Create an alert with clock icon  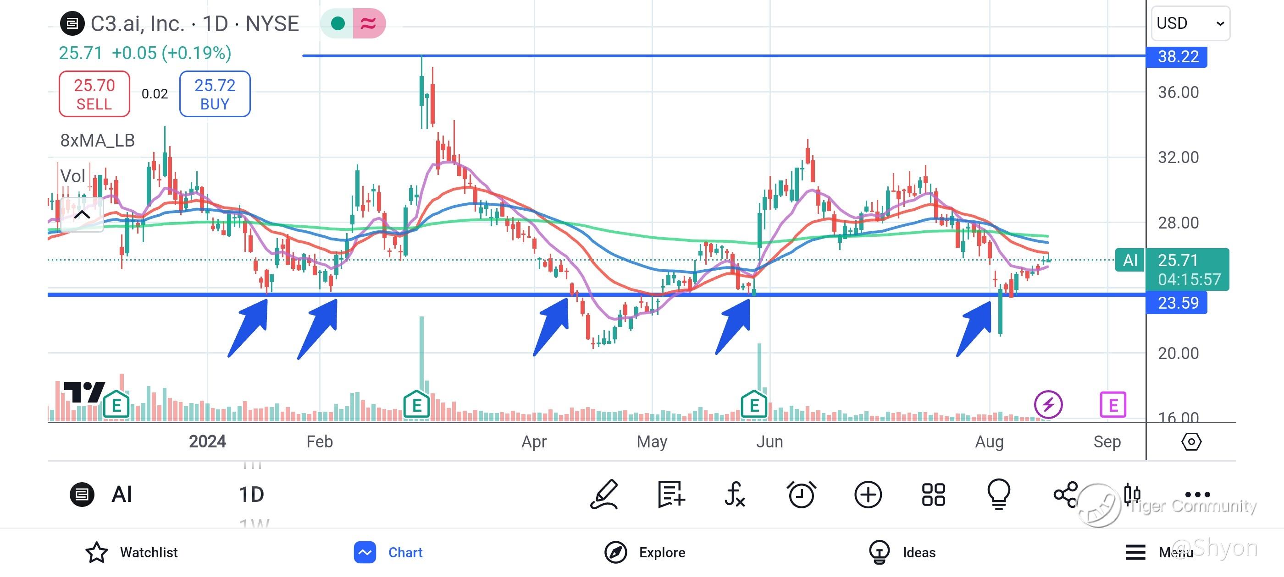pos(801,495)
